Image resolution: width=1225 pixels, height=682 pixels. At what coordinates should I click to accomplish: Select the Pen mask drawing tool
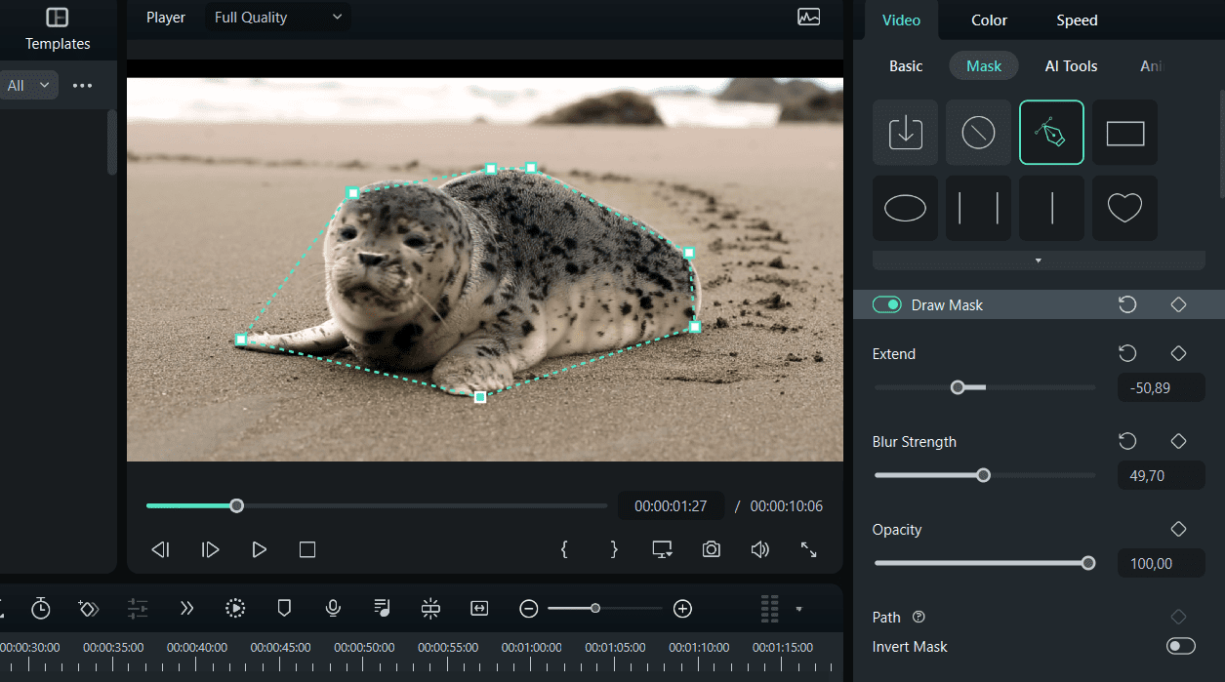[x=1051, y=132]
